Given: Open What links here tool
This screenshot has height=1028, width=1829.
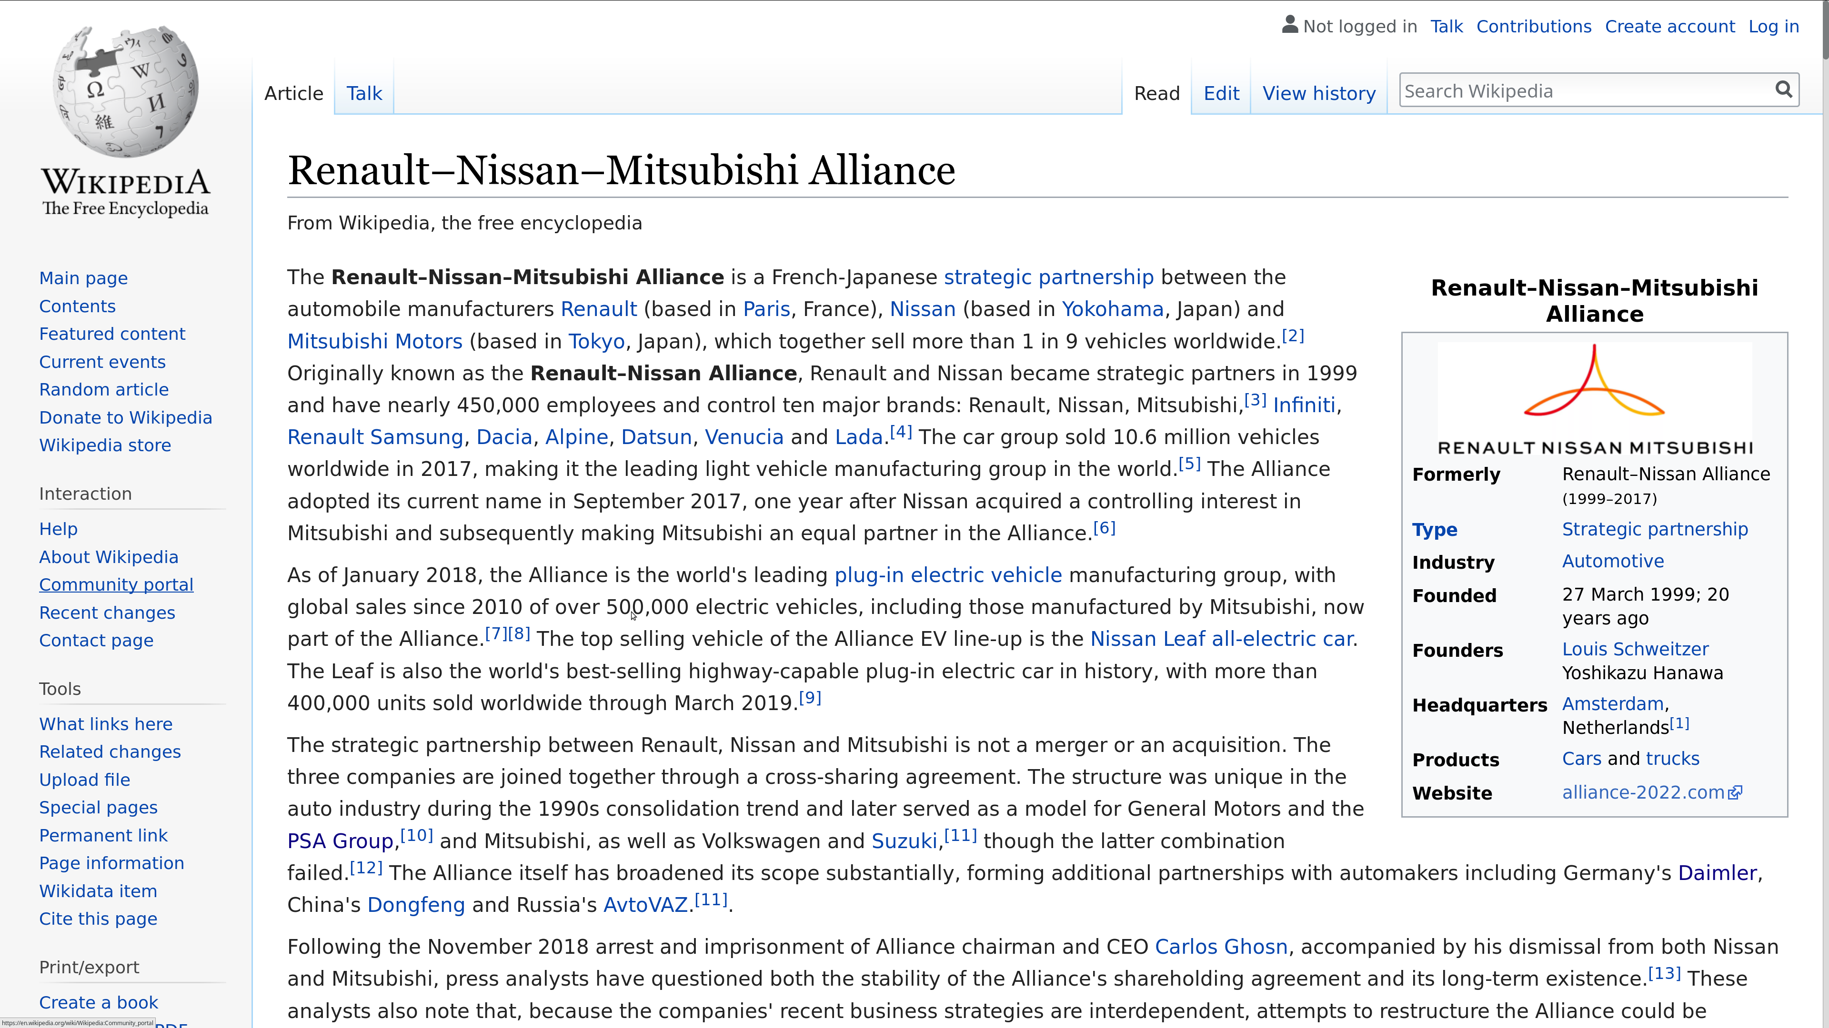Looking at the screenshot, I should pos(106,724).
